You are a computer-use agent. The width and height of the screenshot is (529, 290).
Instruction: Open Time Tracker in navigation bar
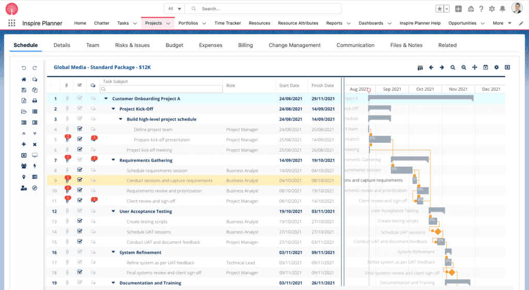point(227,23)
